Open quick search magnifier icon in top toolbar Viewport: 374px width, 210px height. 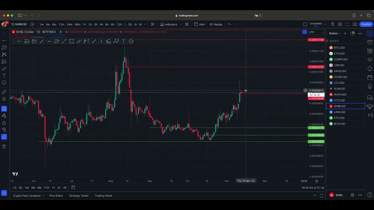333,24
